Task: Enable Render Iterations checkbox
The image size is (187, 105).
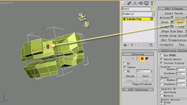Action: coord(161,80)
